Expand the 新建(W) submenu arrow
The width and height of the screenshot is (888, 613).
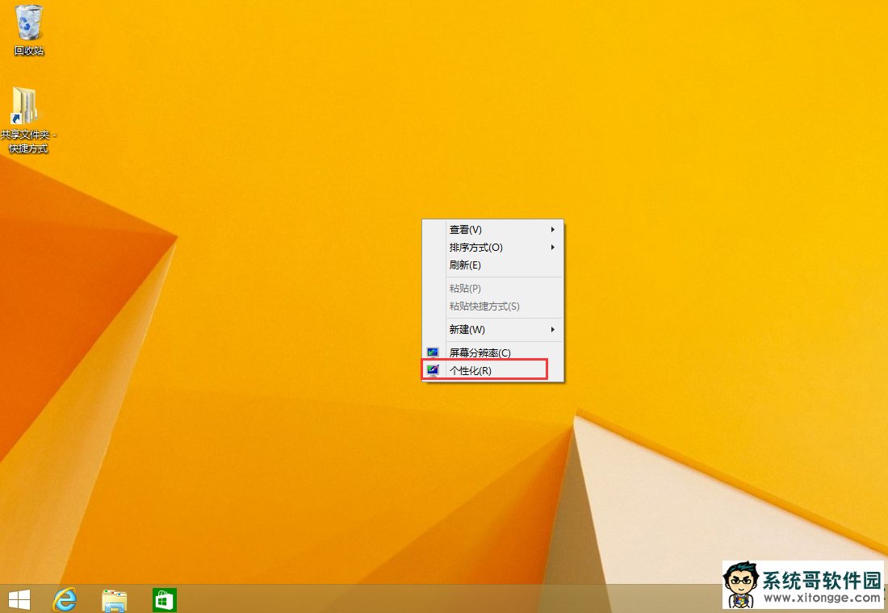[553, 329]
